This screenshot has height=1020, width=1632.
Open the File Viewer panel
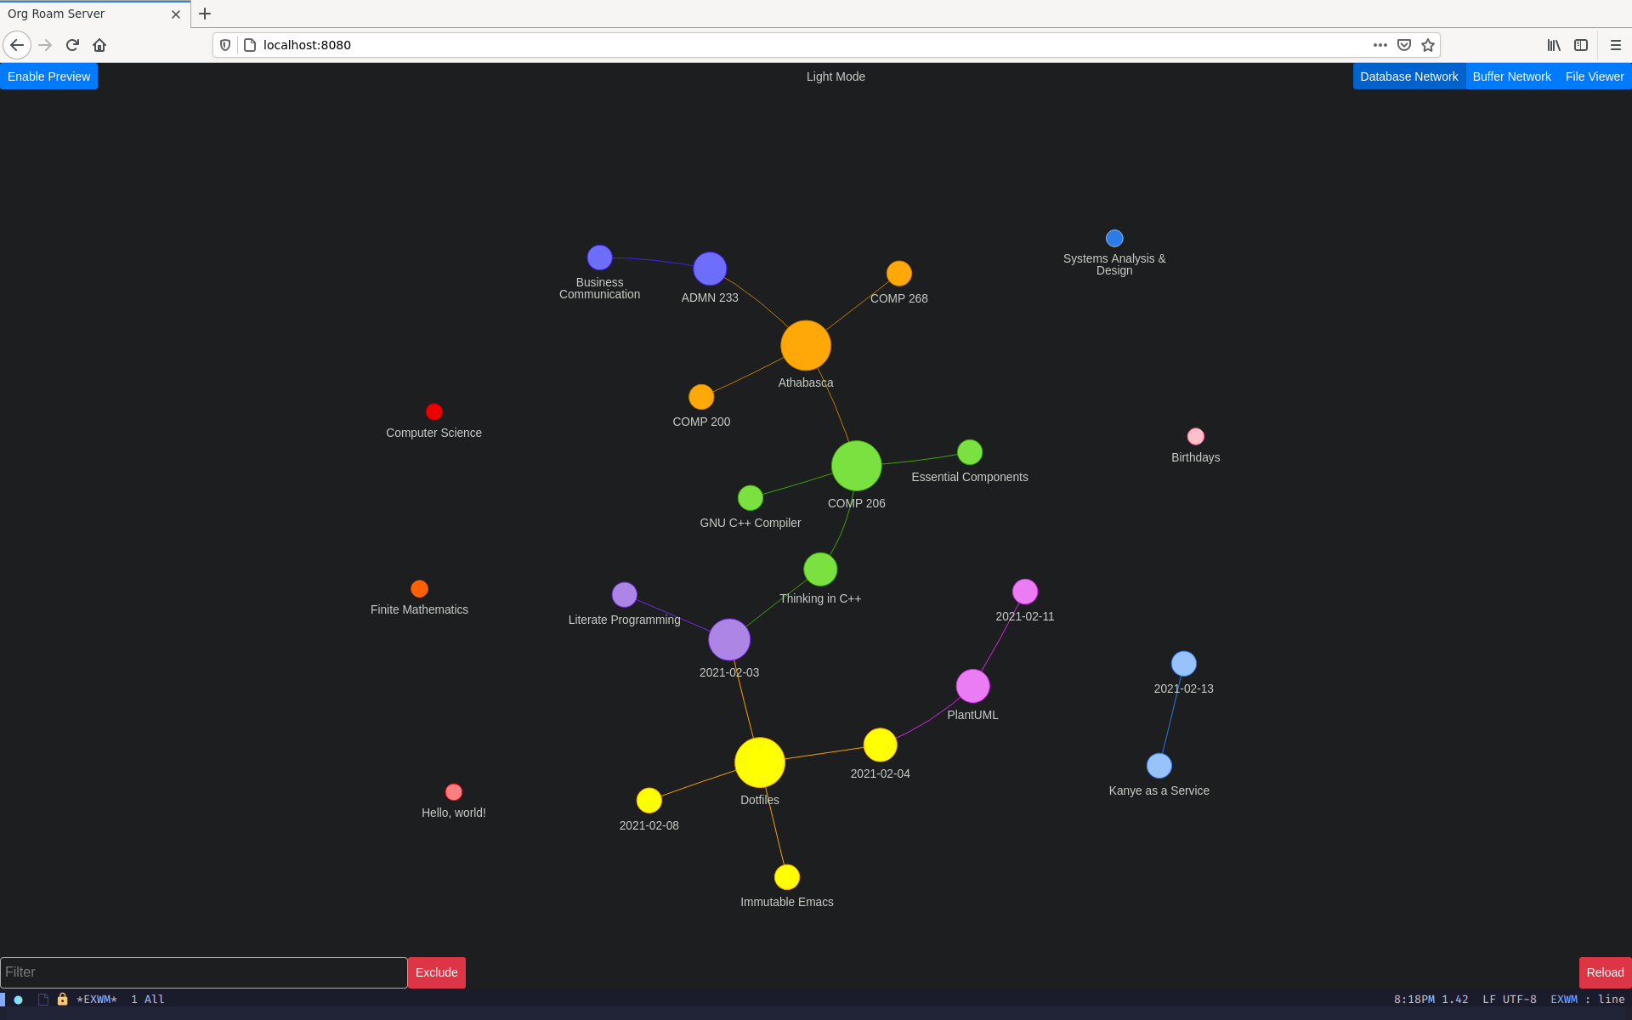[x=1595, y=76]
